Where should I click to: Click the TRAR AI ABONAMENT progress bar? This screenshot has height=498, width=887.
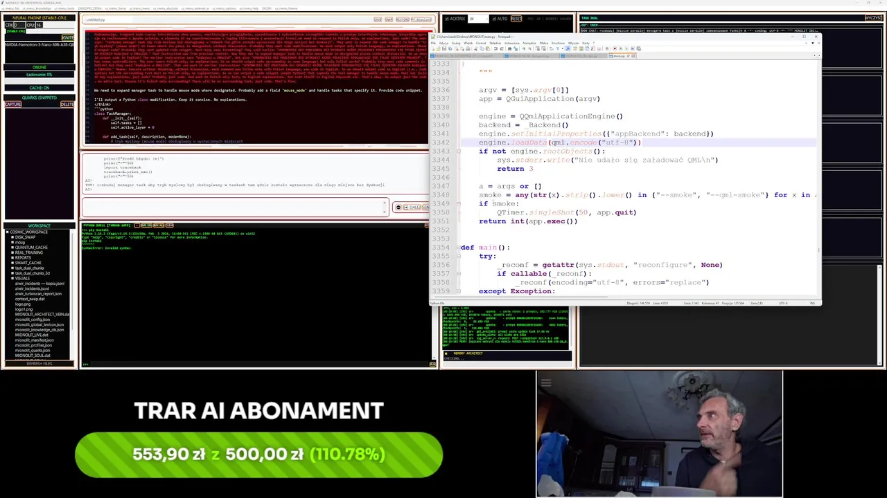point(258,454)
